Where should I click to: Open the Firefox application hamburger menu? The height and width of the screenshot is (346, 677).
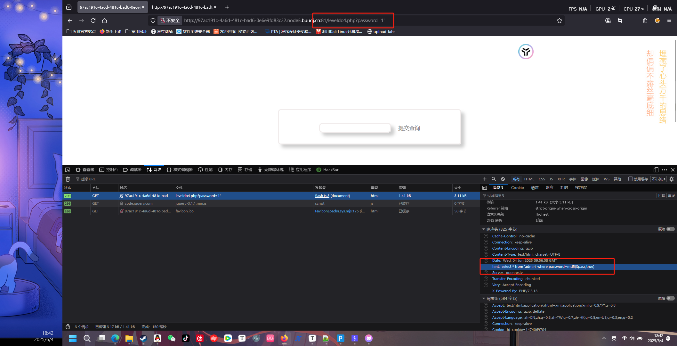click(669, 21)
